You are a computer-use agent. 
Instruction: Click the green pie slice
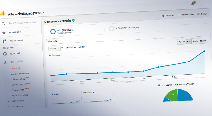pos(172,95)
